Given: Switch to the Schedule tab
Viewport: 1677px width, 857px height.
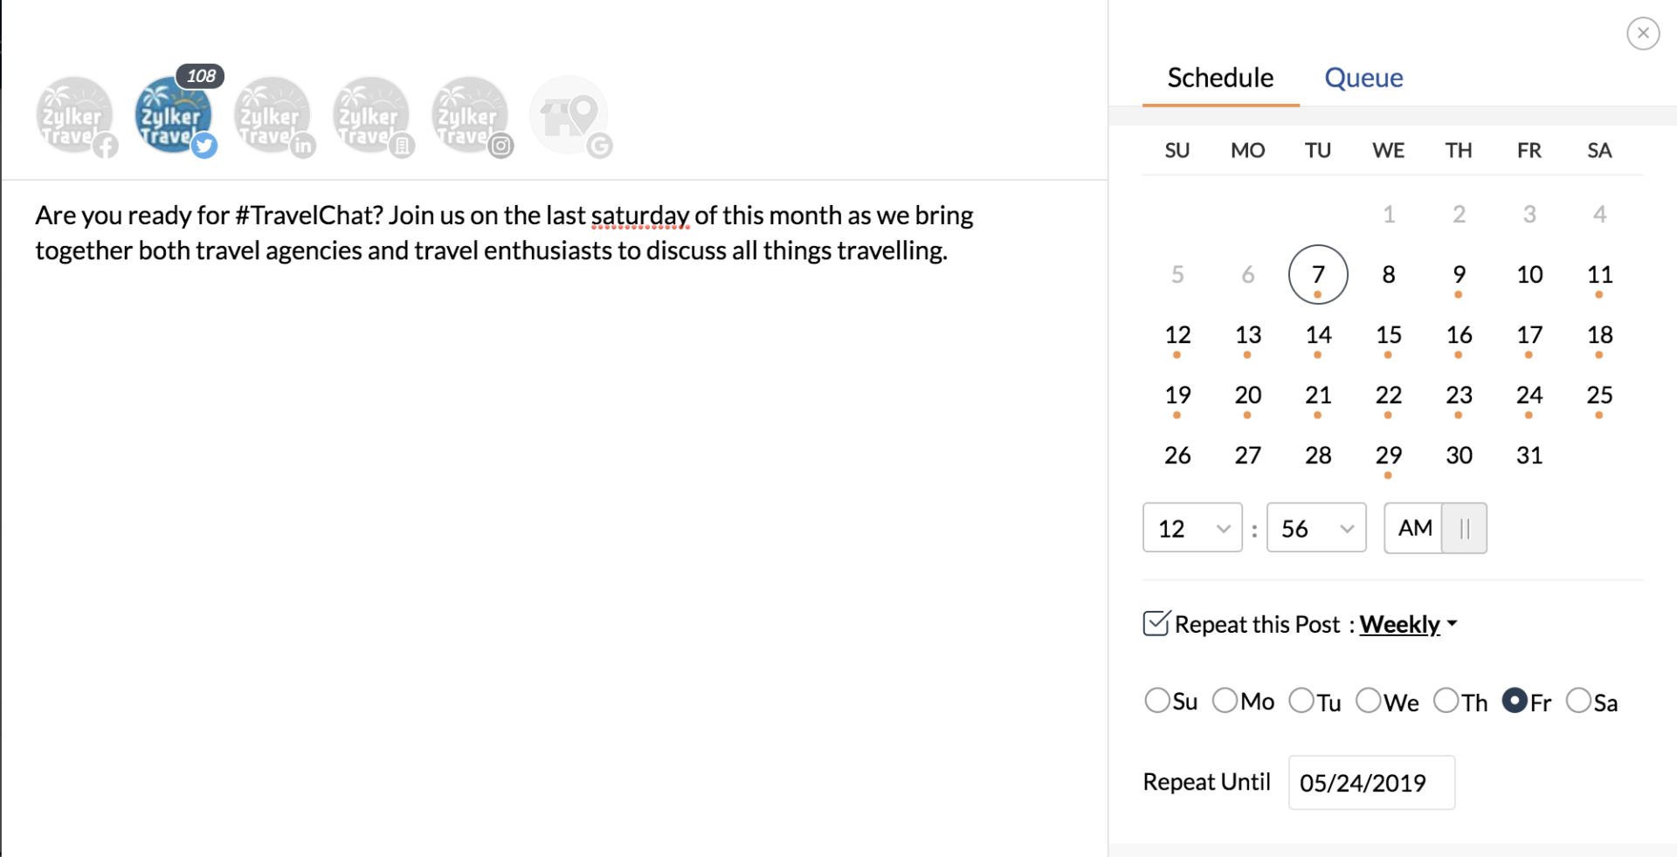Looking at the screenshot, I should click(x=1220, y=78).
